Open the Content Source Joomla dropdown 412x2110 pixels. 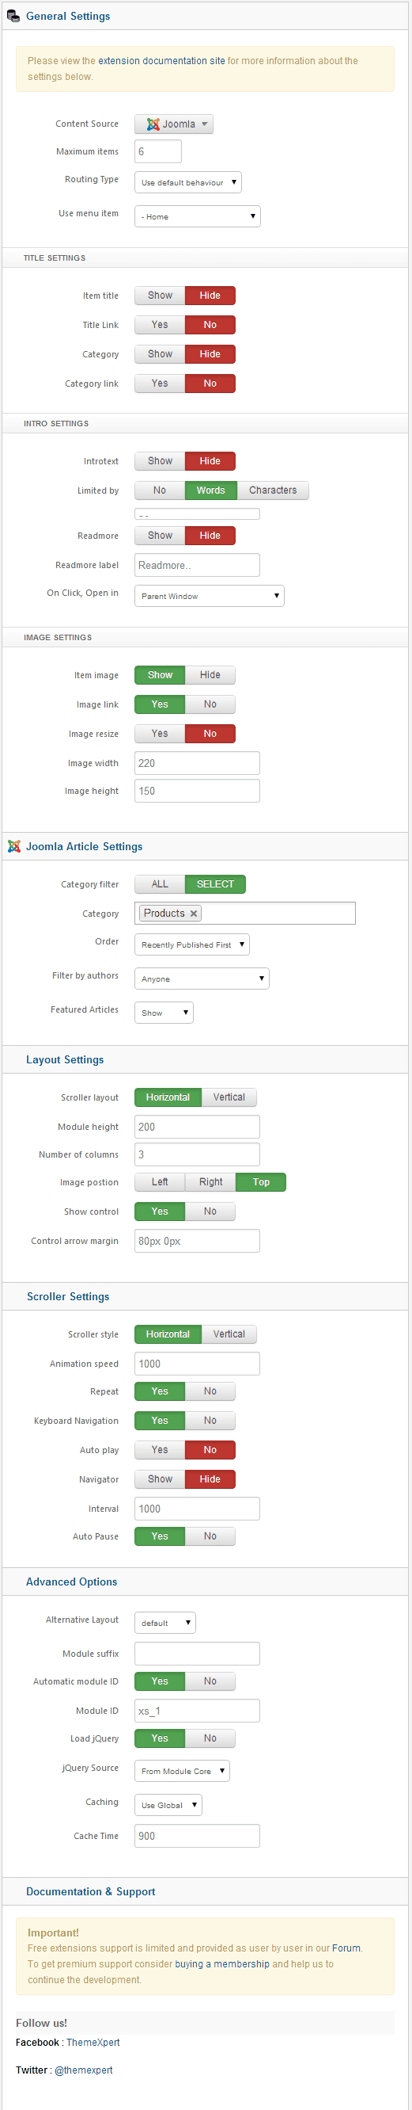click(174, 124)
